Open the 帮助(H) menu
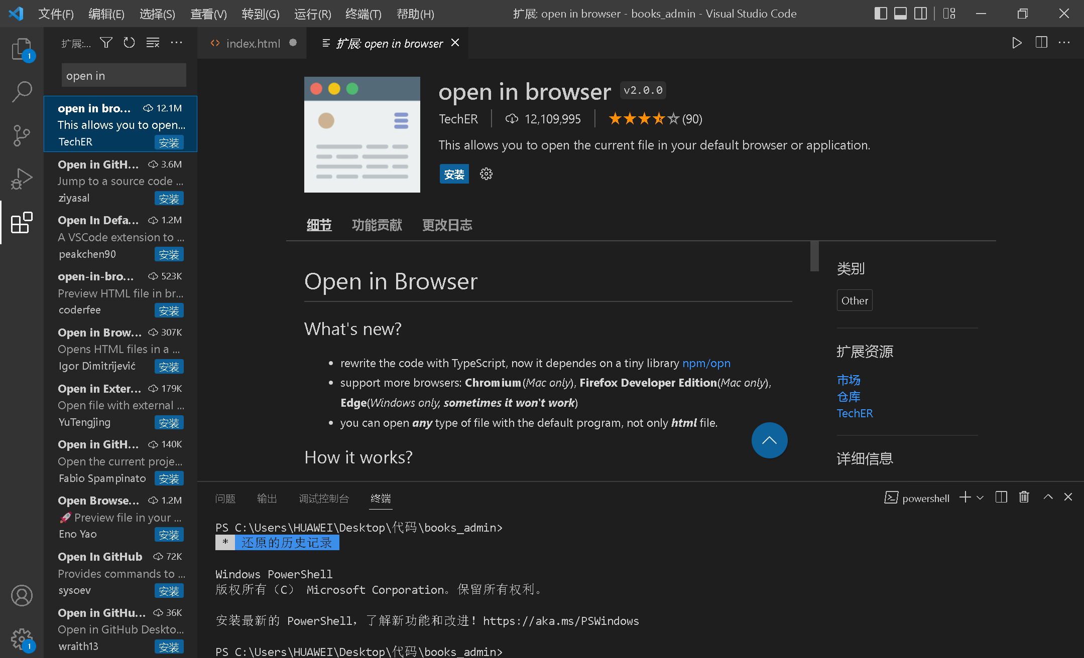Viewport: 1084px width, 658px height. pyautogui.click(x=415, y=14)
